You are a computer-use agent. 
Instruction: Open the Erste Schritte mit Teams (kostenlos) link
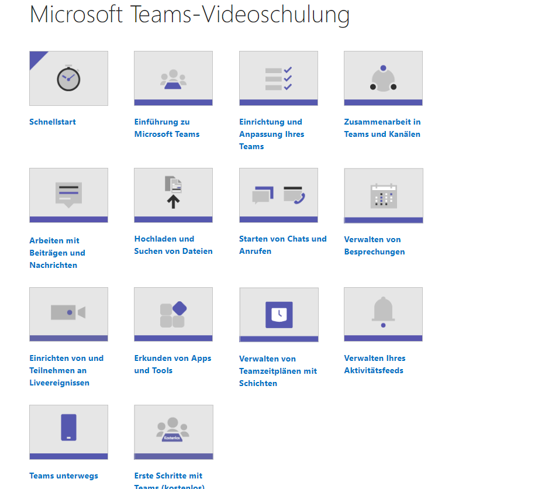[169, 481]
